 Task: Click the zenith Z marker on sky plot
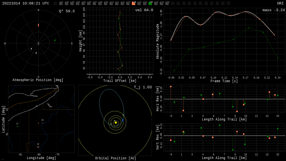pyautogui.click(x=39, y=44)
